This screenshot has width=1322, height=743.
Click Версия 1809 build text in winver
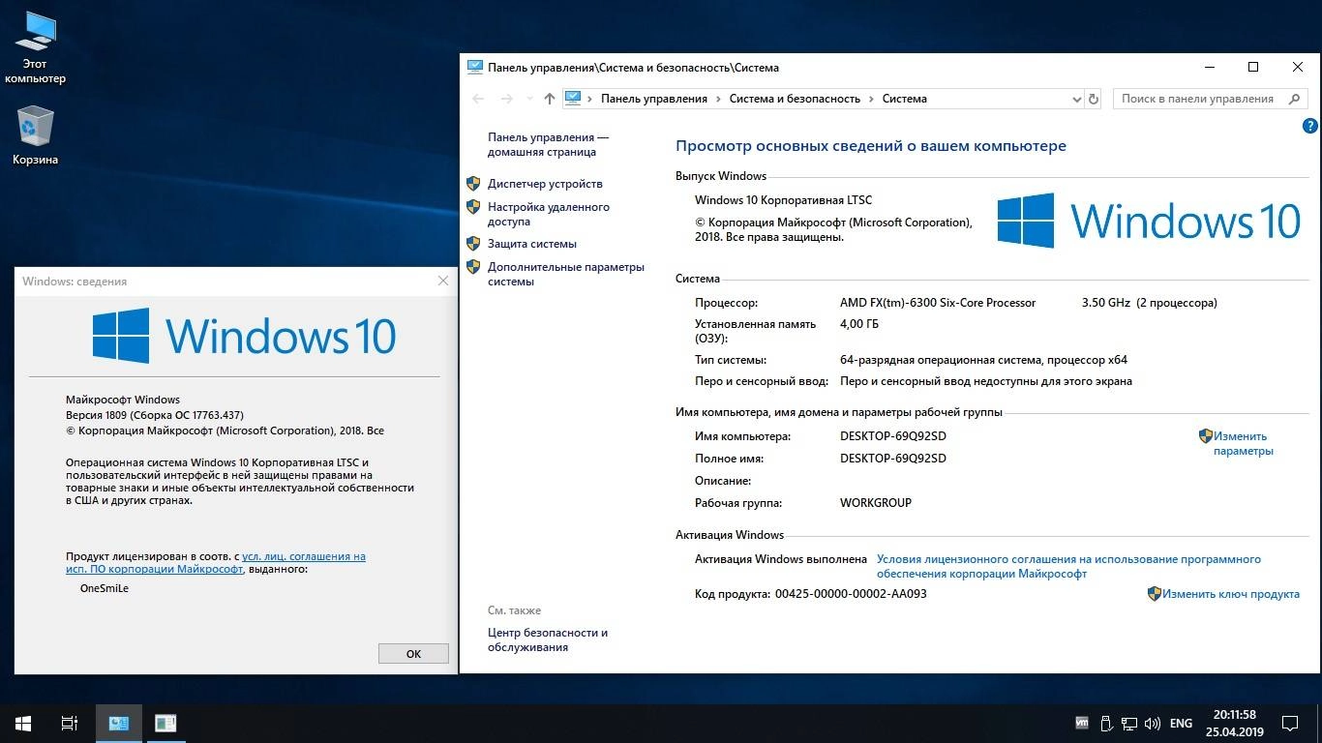(154, 415)
